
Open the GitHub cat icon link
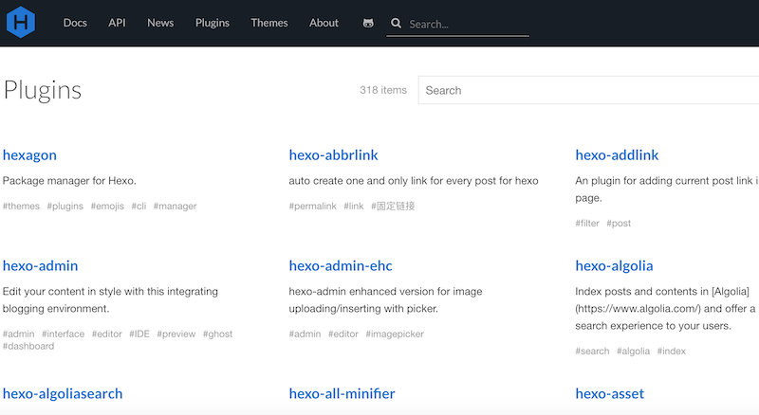pos(368,23)
